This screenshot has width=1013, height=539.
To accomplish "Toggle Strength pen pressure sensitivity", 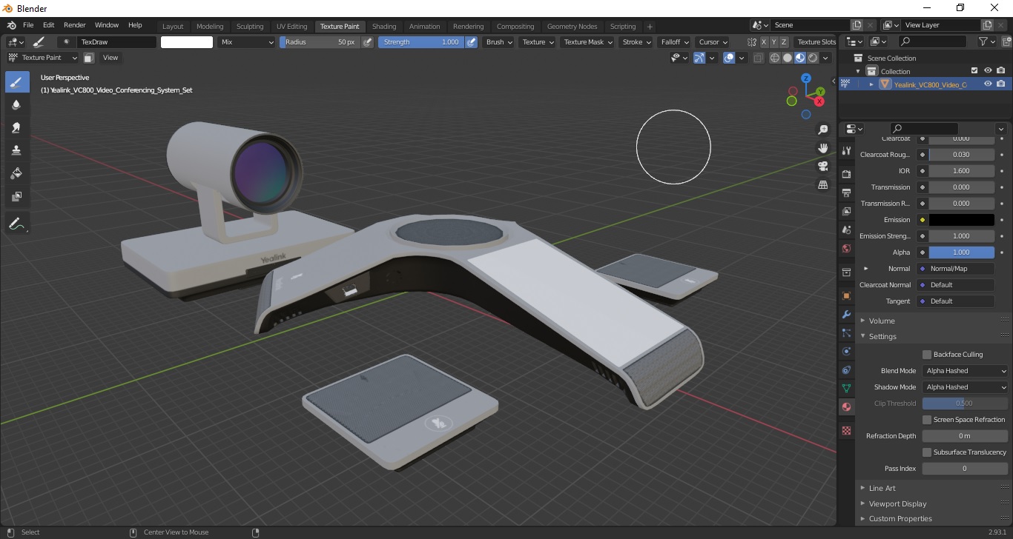I will 472,42.
